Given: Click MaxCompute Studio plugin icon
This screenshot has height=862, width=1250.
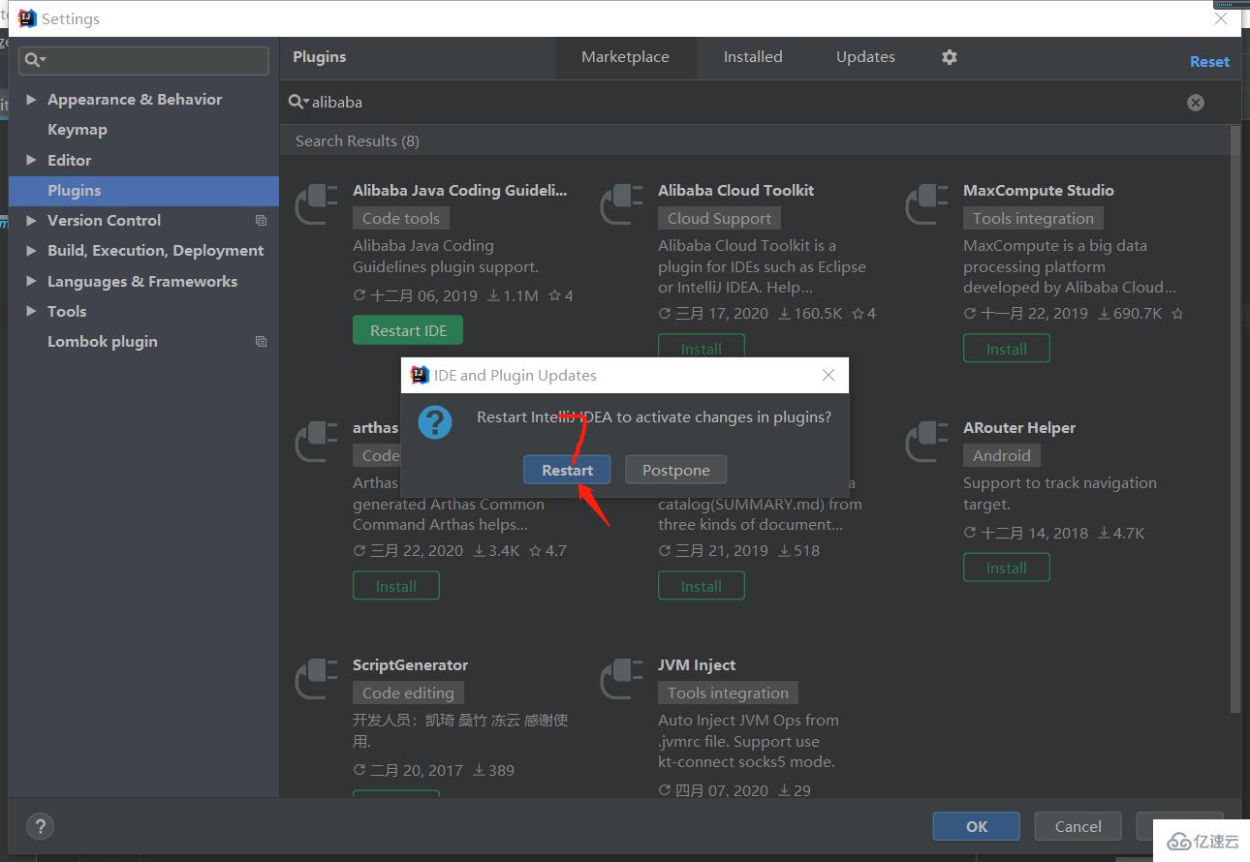Looking at the screenshot, I should pos(927,205).
